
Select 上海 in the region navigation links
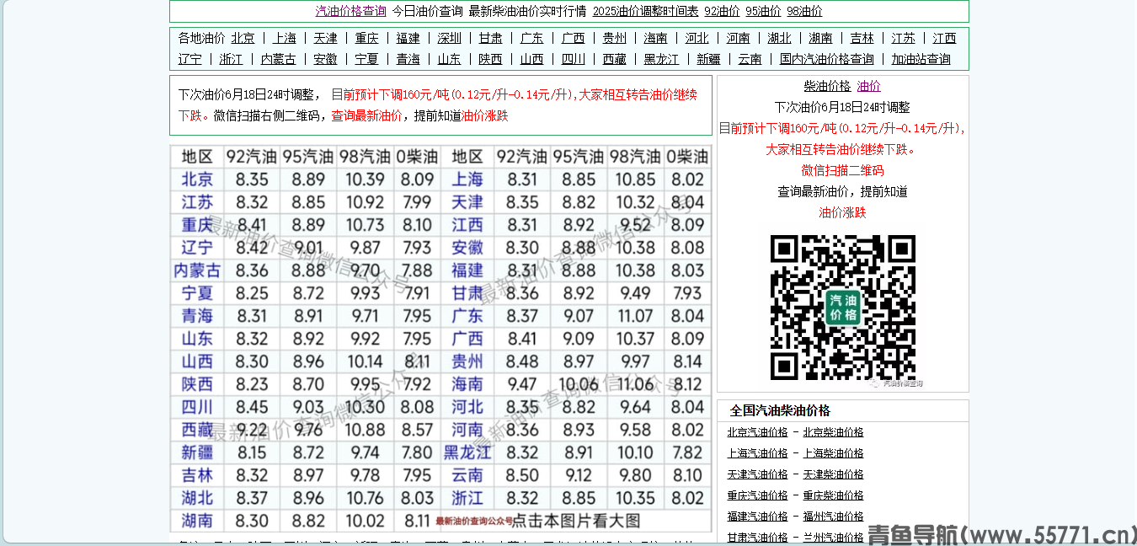[x=285, y=38]
